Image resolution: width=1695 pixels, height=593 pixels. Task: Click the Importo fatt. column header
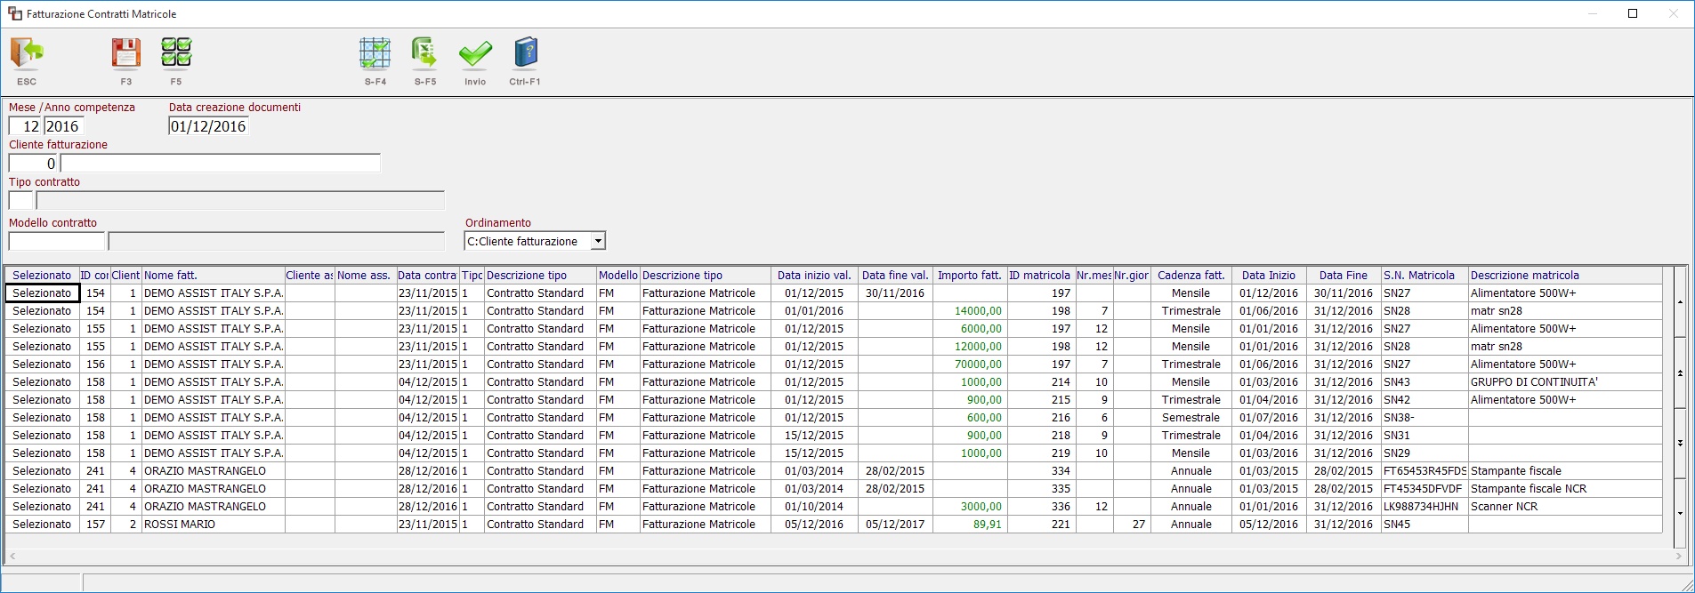[969, 276]
